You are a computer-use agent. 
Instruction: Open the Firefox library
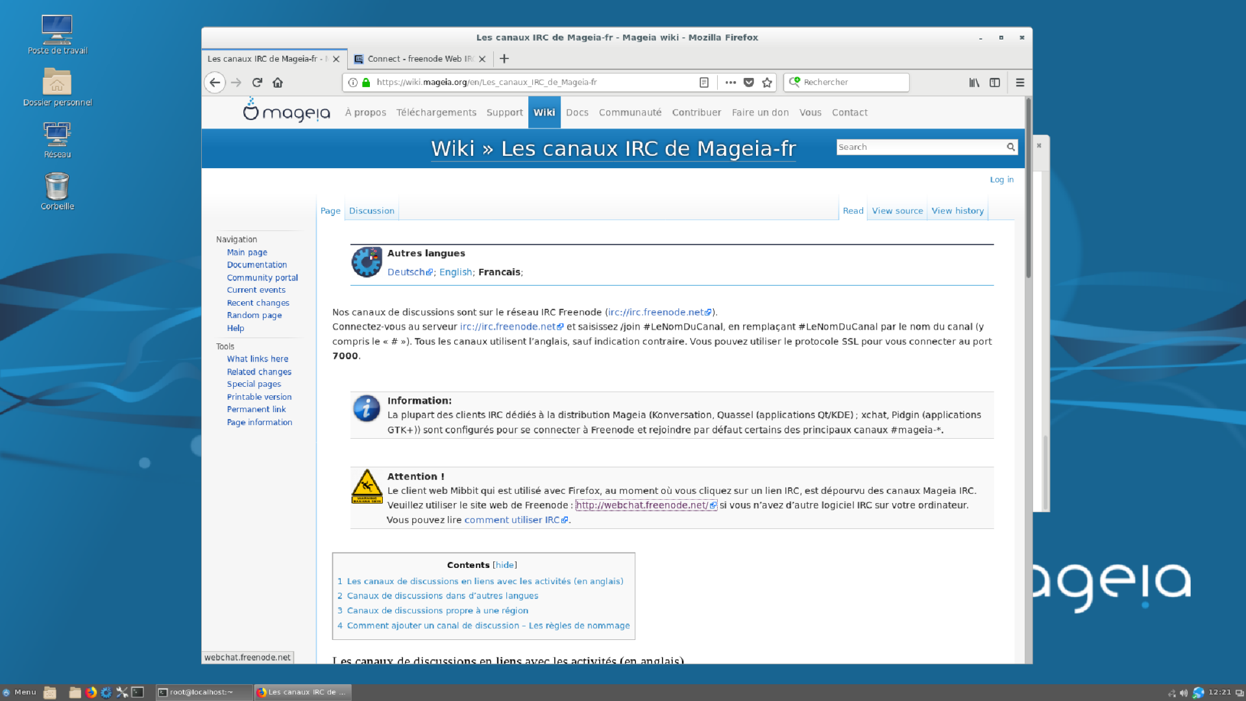pos(974,82)
